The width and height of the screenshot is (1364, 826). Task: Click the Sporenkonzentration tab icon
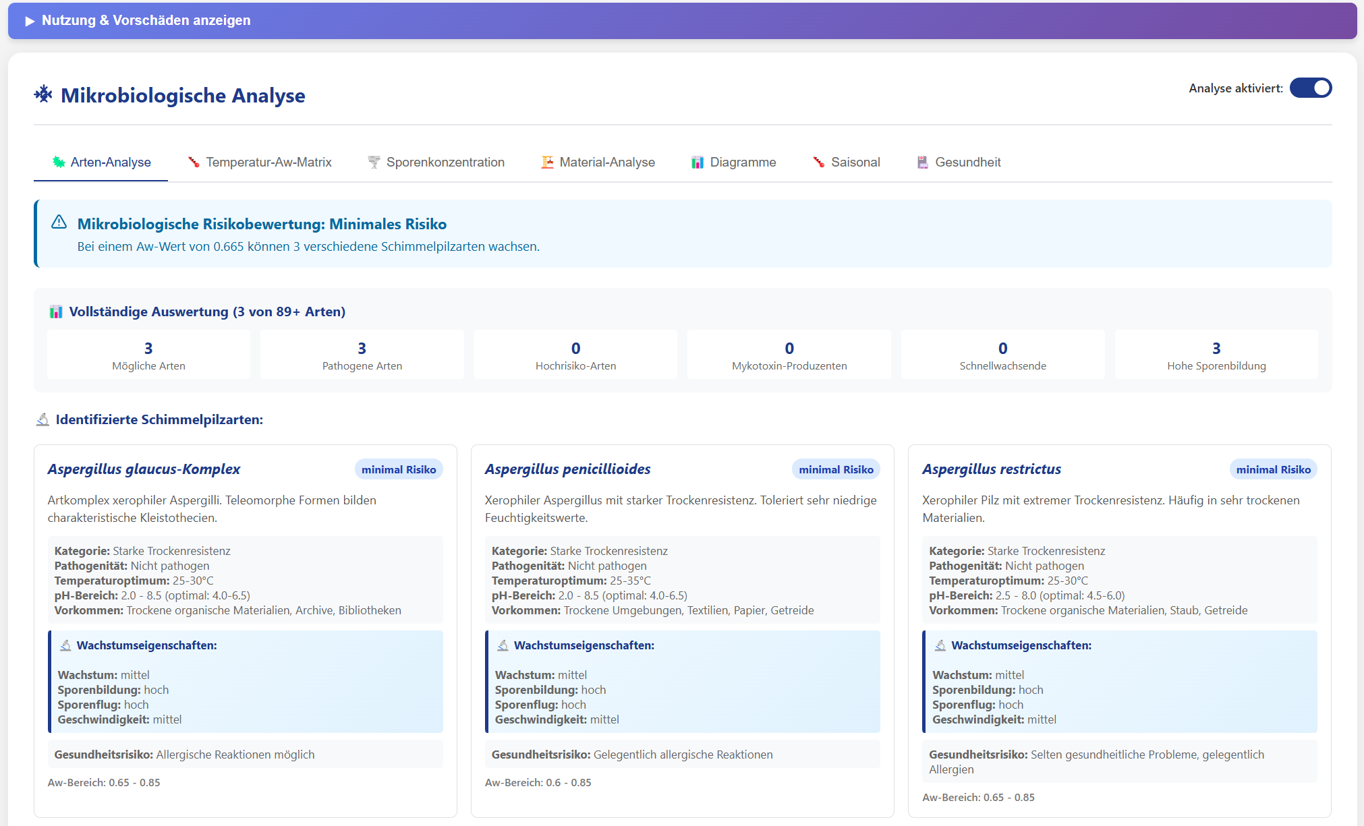pos(374,162)
